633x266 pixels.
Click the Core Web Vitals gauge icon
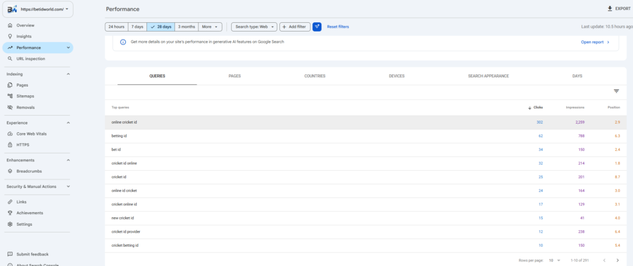pyautogui.click(x=10, y=134)
